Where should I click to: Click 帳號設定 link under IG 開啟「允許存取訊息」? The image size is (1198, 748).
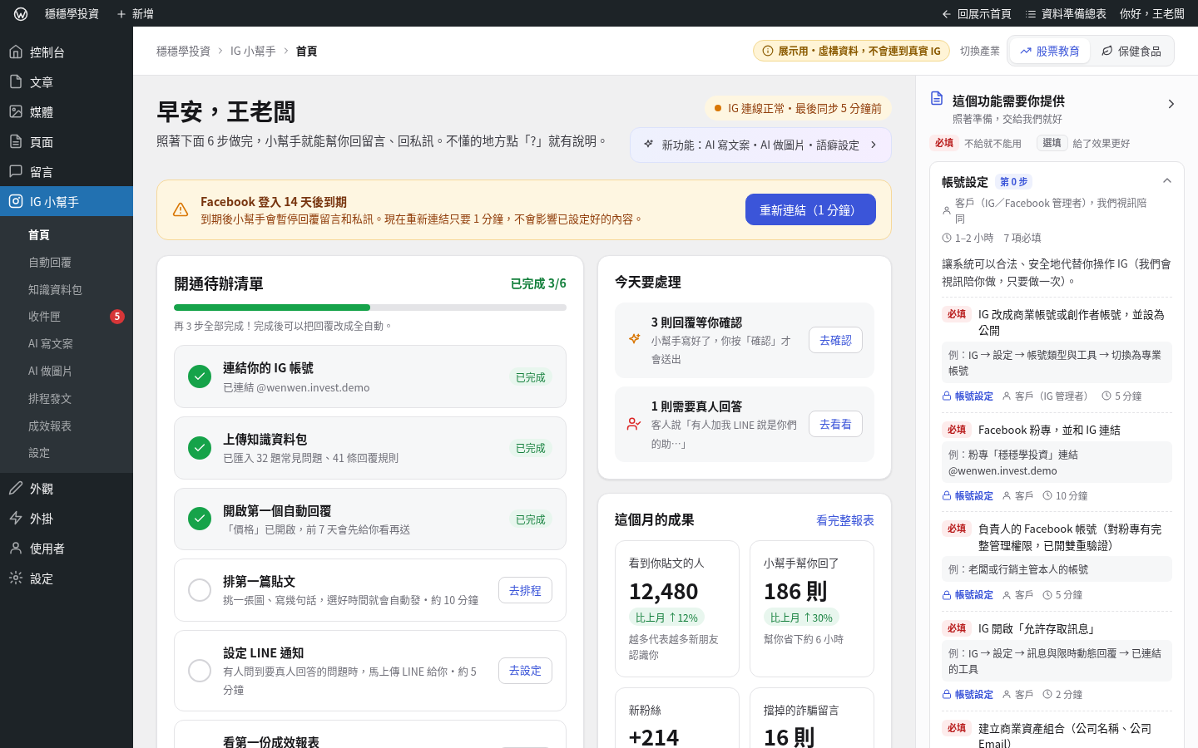tap(968, 695)
